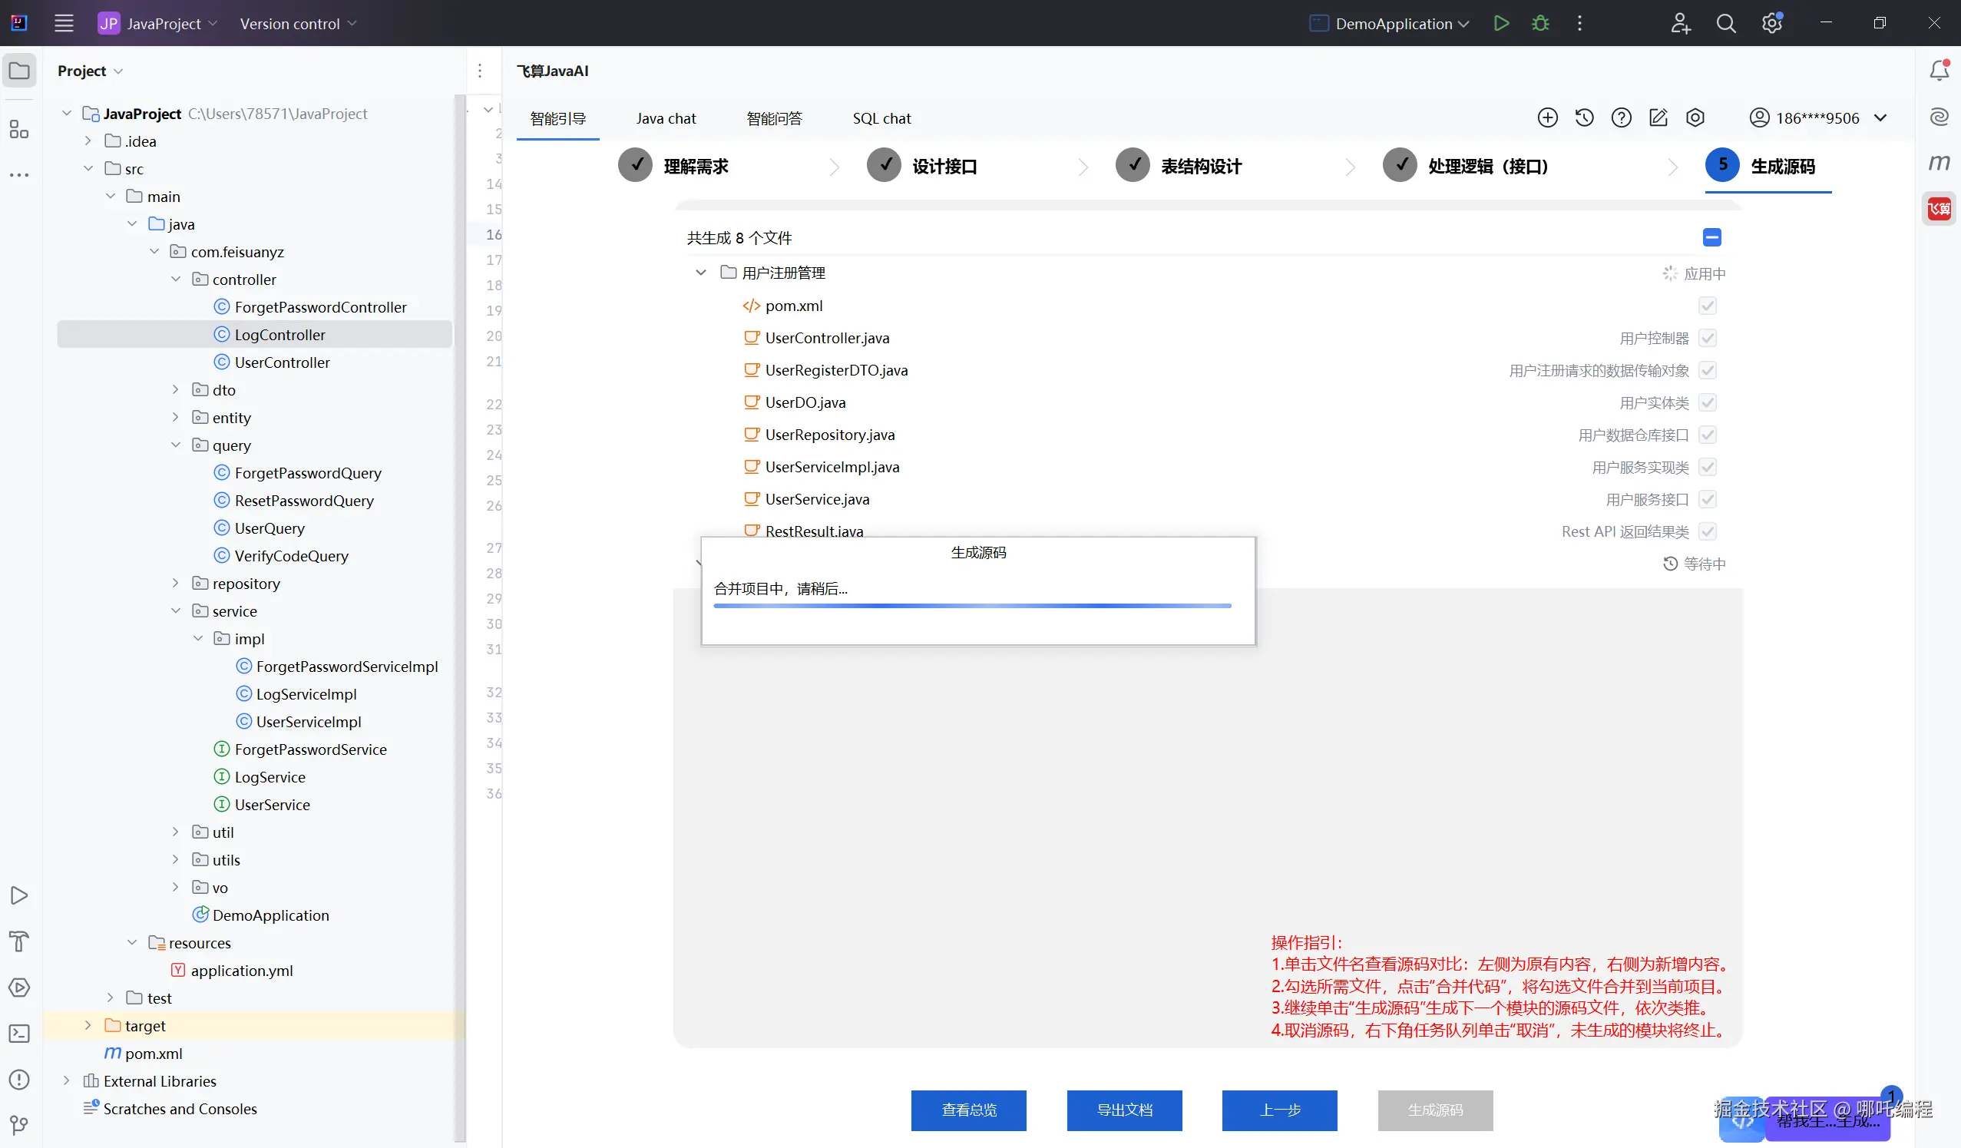Viewport: 1961px width, 1148px height.
Task: Toggle the RestResult.java checkbox
Action: tap(1708, 531)
